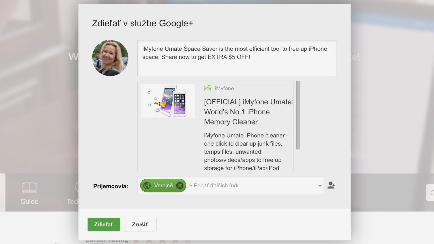
Task: Focus the Pridať ďalších ľudí field
Action: pyautogui.click(x=244, y=185)
